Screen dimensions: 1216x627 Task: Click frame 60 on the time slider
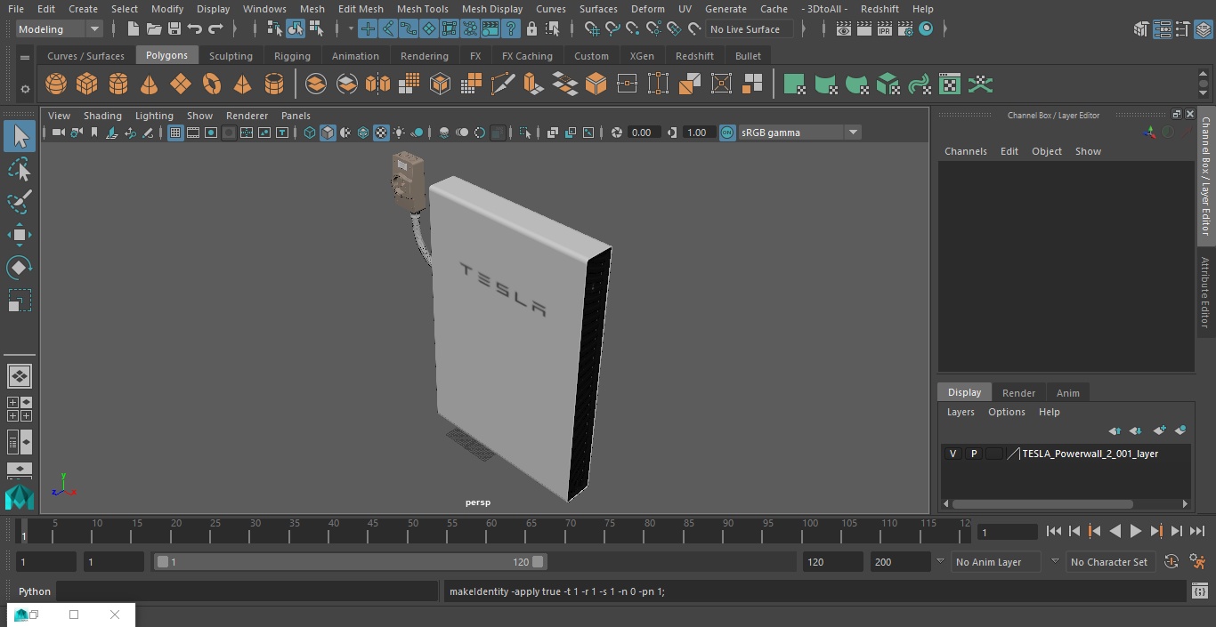click(x=491, y=530)
